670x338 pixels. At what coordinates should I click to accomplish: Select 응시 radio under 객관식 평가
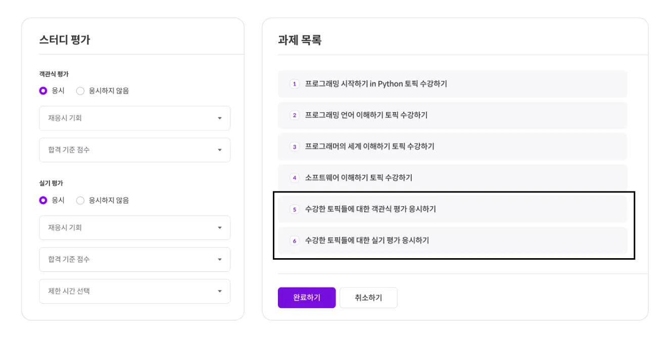point(43,91)
